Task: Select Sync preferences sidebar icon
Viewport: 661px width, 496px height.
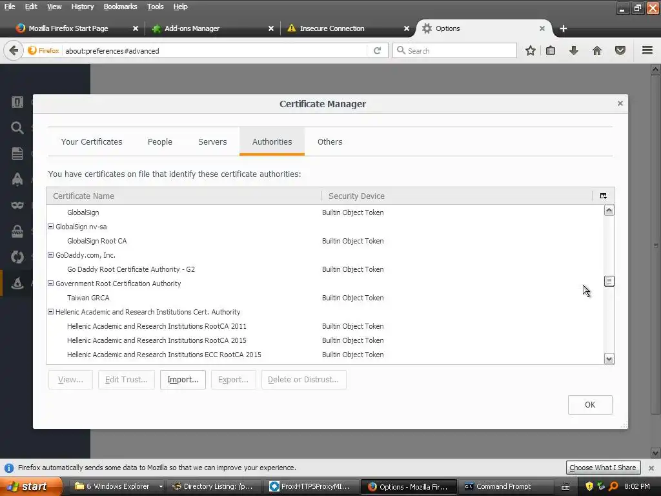Action: pos(17,257)
